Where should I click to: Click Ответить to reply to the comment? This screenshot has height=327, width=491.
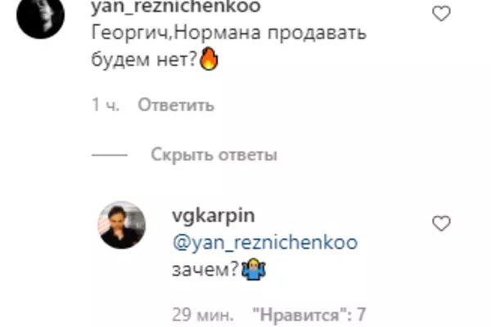click(176, 105)
